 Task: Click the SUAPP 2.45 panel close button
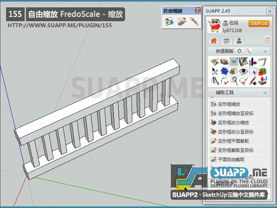(270, 11)
